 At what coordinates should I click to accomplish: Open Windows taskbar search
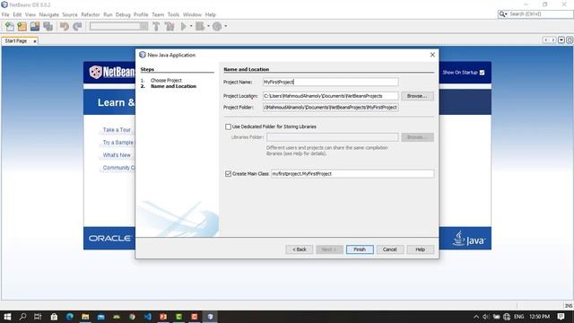pos(22,317)
